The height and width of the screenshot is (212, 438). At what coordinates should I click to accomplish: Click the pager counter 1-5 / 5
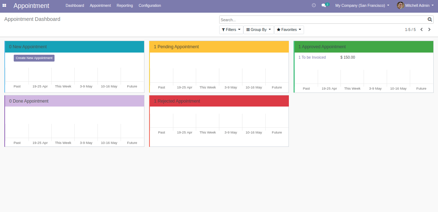pos(410,30)
